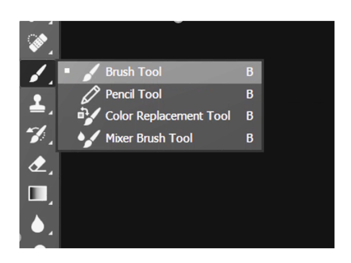Open the Eraser tool's flyout corner triangle
This screenshot has width=351, height=263.
pyautogui.click(x=51, y=173)
